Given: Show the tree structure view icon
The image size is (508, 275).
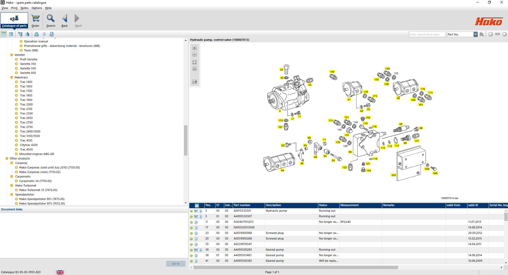Looking at the screenshot, I should (x=20, y=34).
